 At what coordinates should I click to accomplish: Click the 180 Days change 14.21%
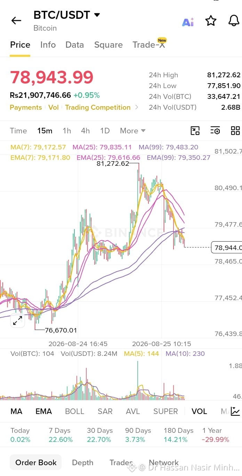pos(176,440)
